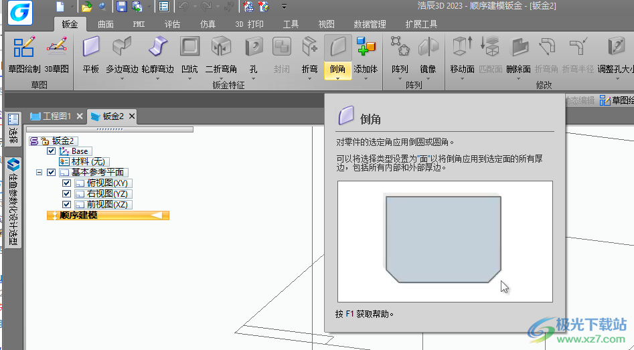Select the 材料 (无) tree item

(x=84, y=162)
